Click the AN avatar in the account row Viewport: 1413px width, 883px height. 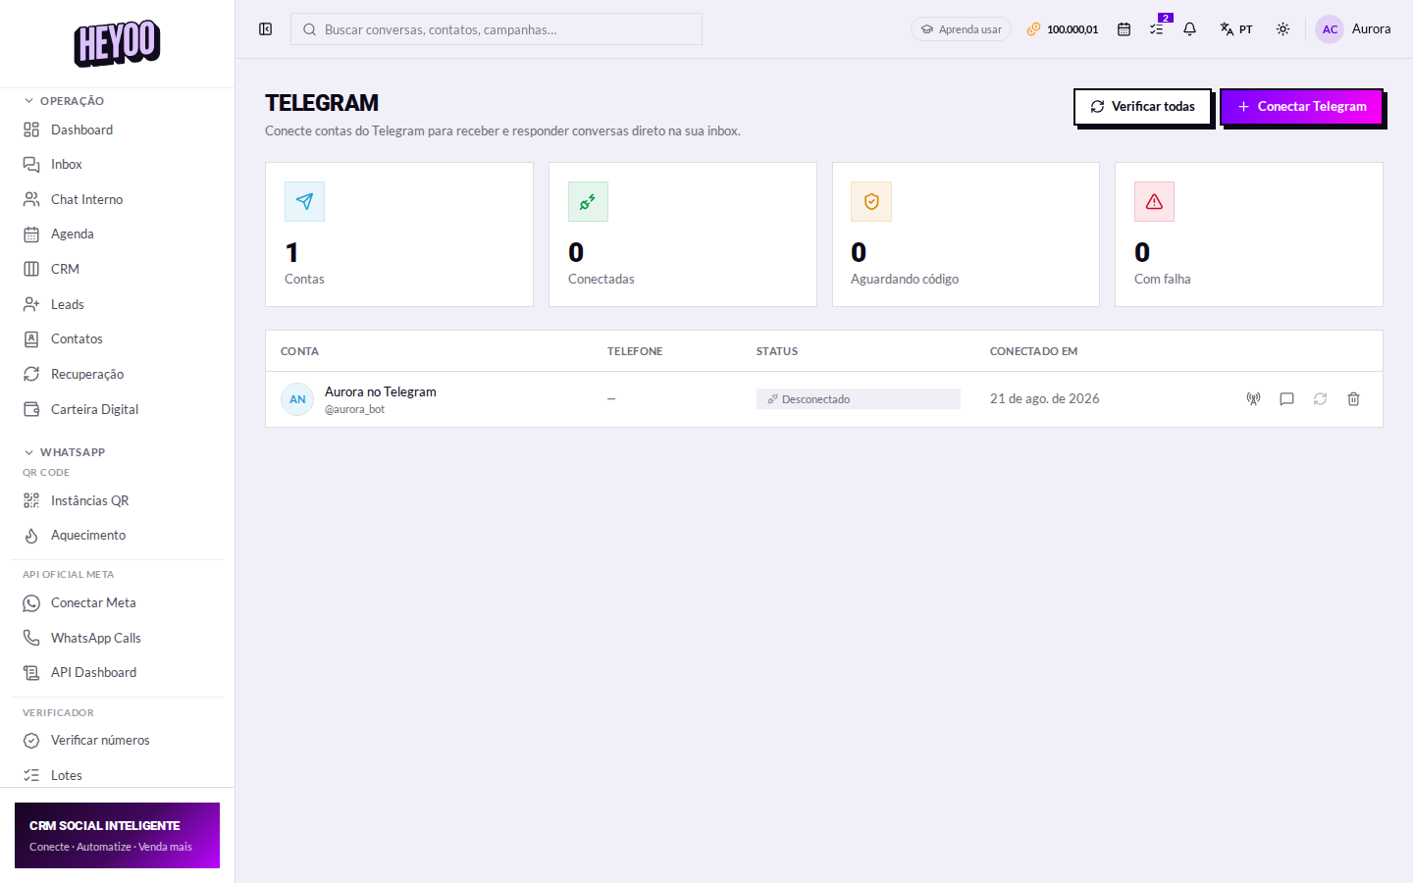(x=297, y=399)
